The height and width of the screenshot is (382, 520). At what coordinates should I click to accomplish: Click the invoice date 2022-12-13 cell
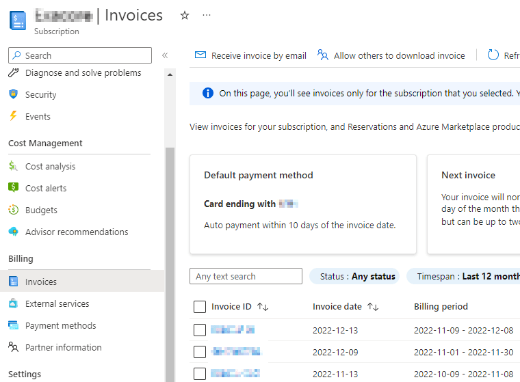(335, 330)
